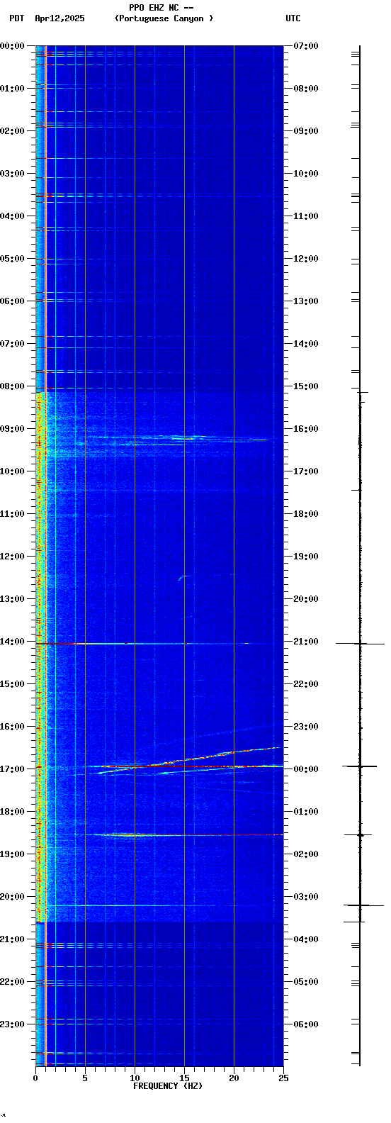Select the PDT '00:00' time label
This screenshot has width=391, height=1123.
pyautogui.click(x=12, y=46)
